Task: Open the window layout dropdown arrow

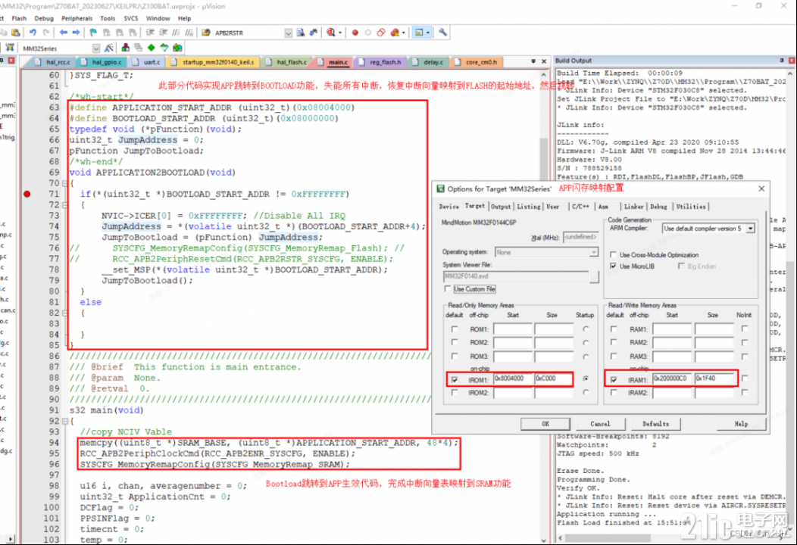Action: 427,33
